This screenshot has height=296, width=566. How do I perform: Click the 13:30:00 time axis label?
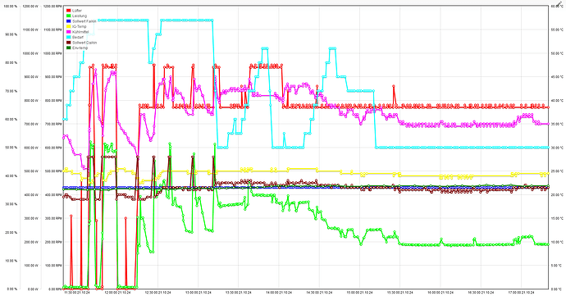click(x=239, y=293)
